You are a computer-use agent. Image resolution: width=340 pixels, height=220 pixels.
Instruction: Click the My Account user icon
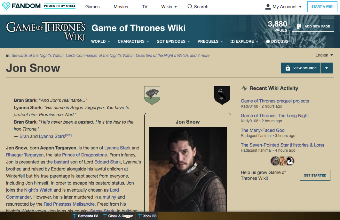[x=268, y=7]
